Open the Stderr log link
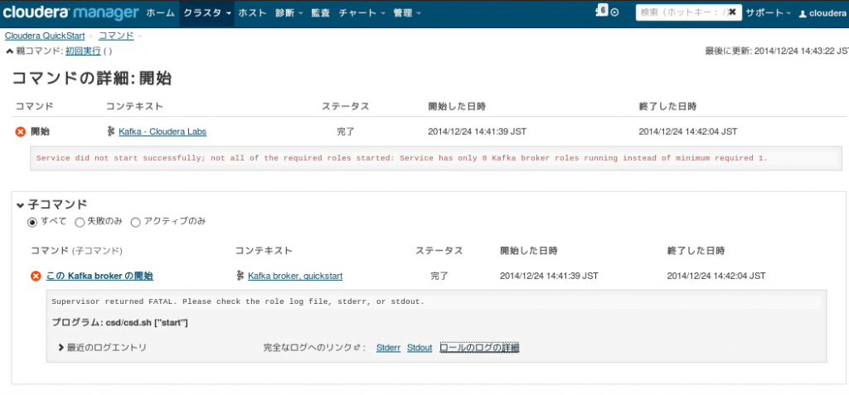 coord(388,348)
